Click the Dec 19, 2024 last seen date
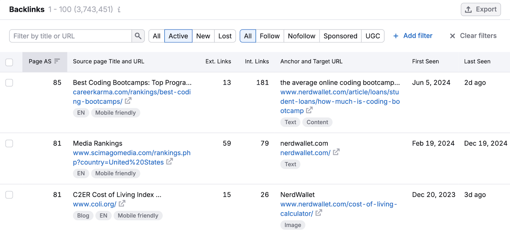The height and width of the screenshot is (235, 510). click(485, 143)
